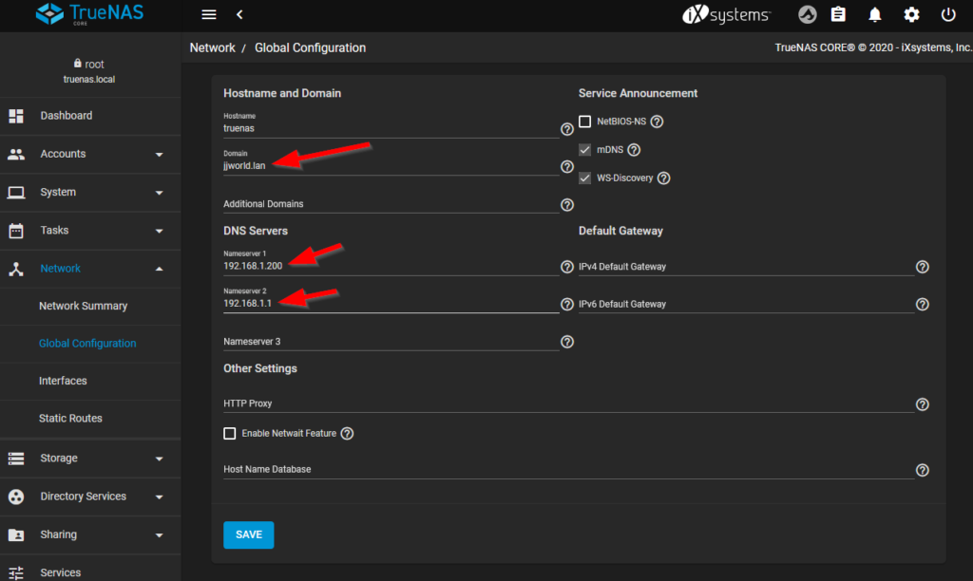Show help for mDNS

pos(634,149)
